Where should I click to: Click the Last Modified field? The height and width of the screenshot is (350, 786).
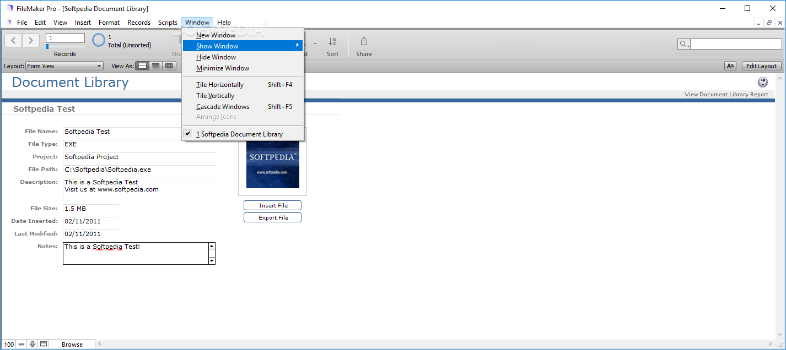pyautogui.click(x=91, y=234)
